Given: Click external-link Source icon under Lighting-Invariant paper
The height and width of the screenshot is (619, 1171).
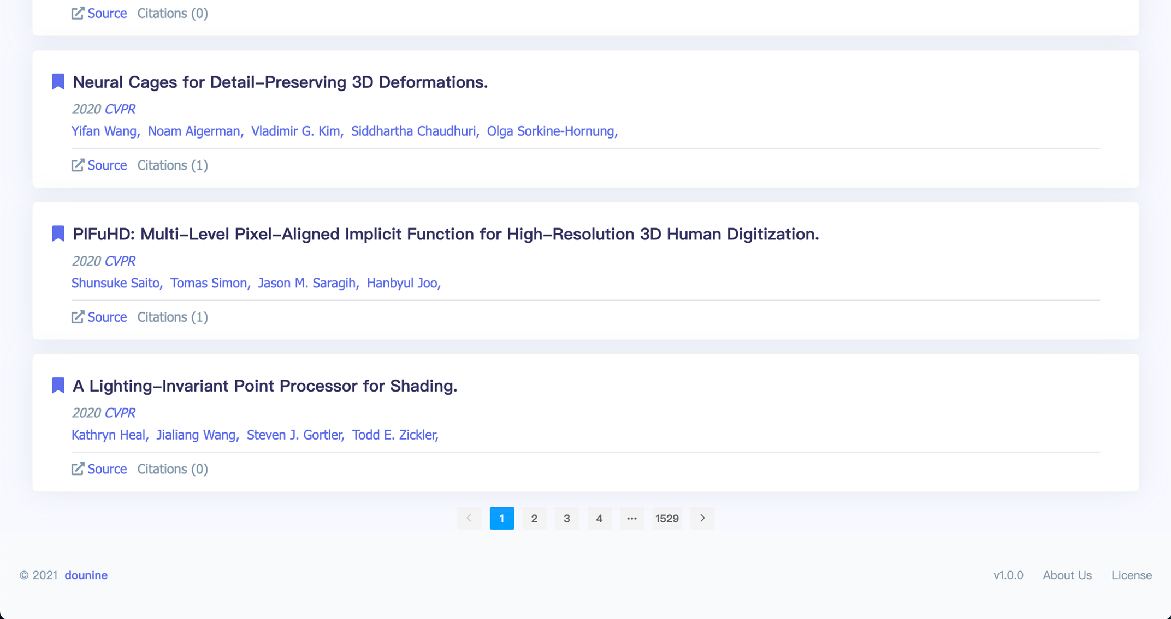Looking at the screenshot, I should 78,469.
